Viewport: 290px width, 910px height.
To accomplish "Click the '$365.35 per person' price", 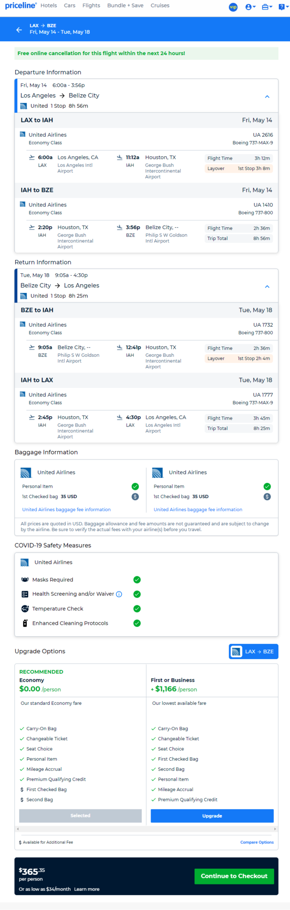I will tap(32, 874).
